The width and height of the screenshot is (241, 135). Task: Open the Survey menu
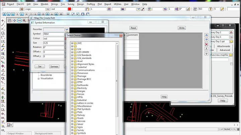pyautogui.click(x=71, y=4)
